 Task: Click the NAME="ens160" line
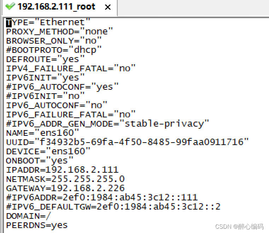tap(42, 133)
